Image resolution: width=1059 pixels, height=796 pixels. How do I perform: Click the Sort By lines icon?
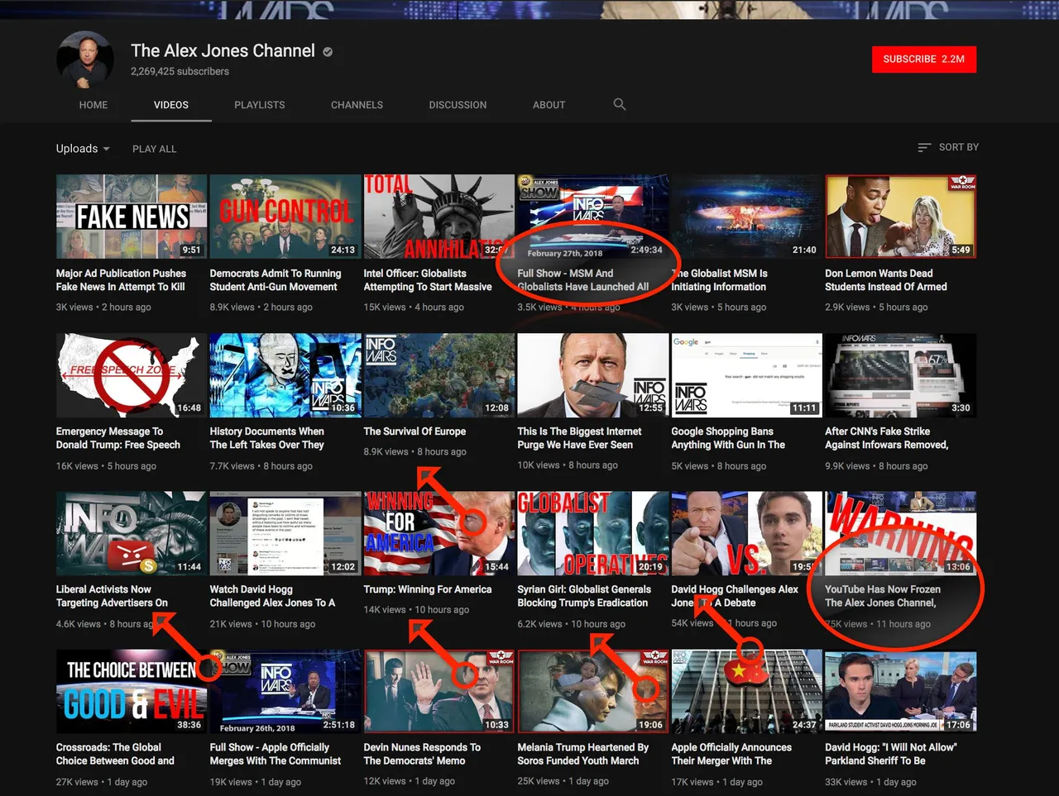point(924,147)
